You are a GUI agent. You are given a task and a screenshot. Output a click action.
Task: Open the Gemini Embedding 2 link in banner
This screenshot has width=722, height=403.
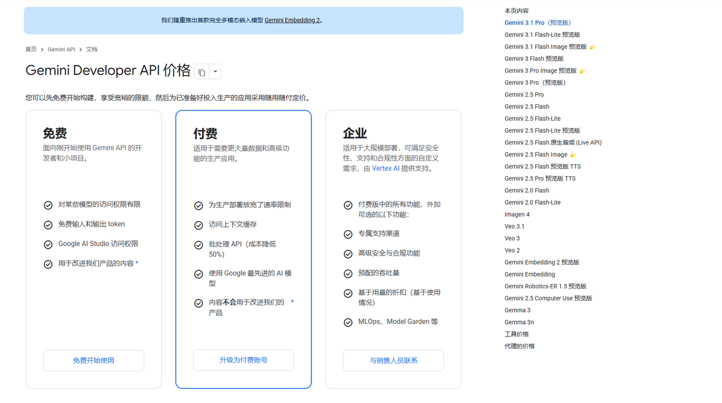pos(292,20)
